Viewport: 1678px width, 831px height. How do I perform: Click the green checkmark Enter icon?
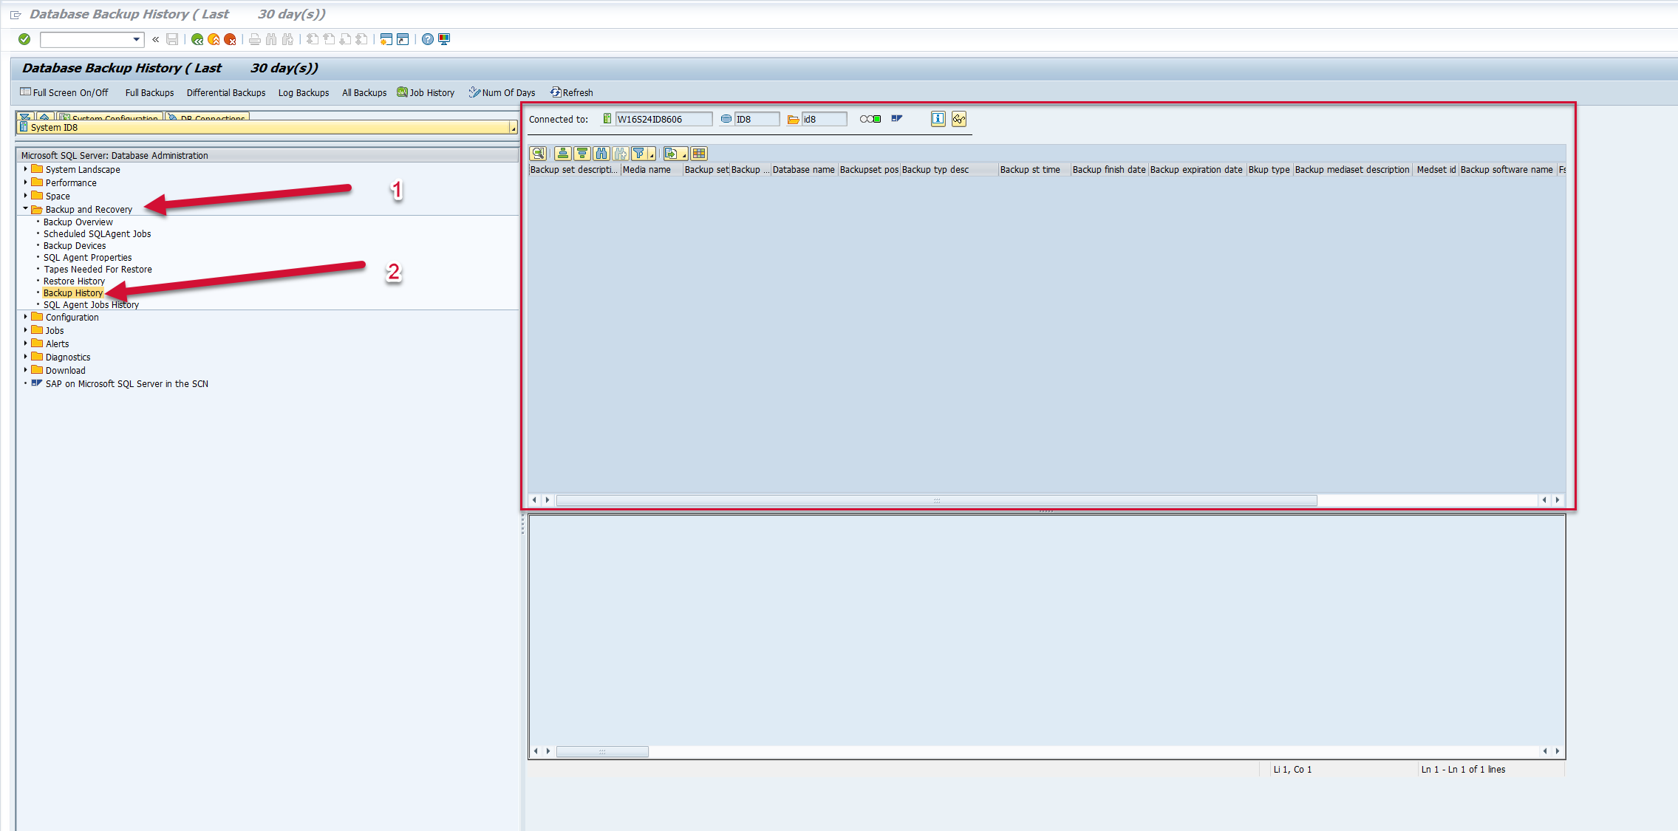(24, 39)
